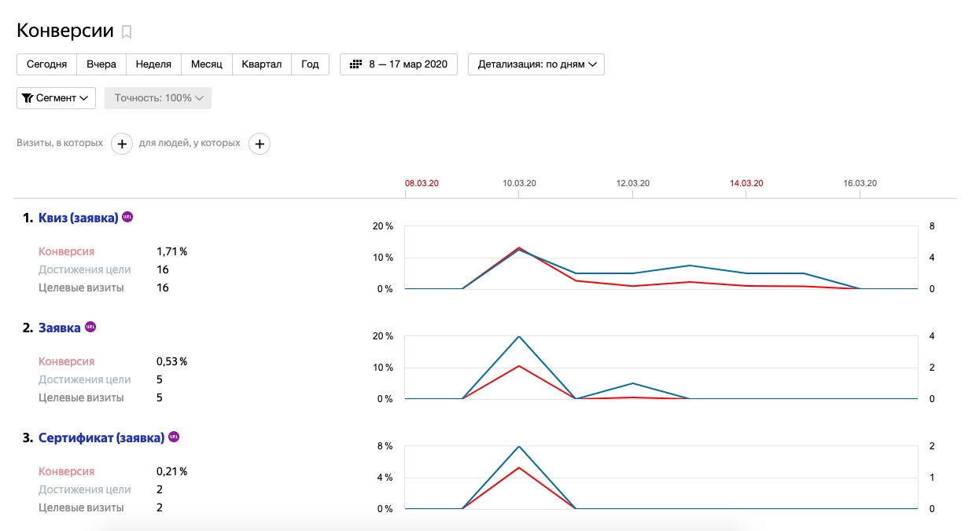Click the URL badge next to Сертификат (заявка)
Image resolution: width=972 pixels, height=531 pixels.
pos(174,437)
